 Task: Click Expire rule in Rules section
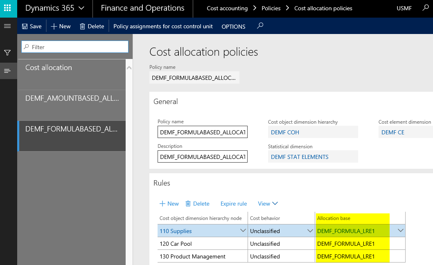[234, 204]
